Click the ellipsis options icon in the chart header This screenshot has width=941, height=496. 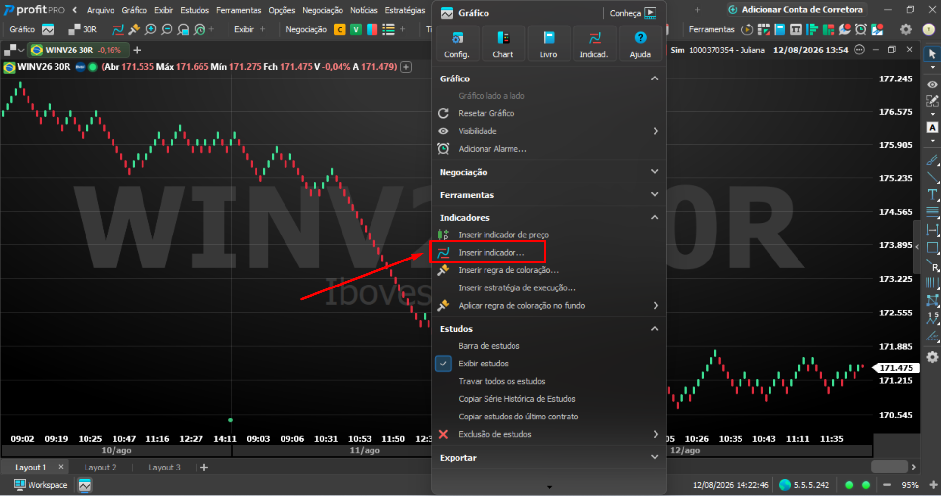click(x=859, y=50)
